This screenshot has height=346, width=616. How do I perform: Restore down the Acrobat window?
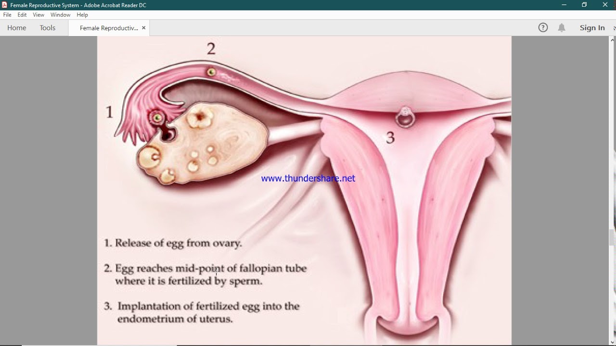click(584, 5)
